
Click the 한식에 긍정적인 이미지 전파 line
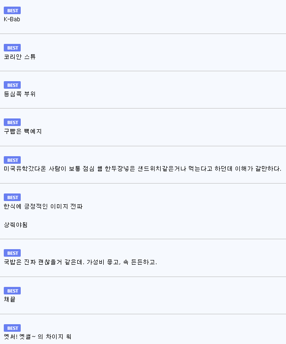(43, 206)
